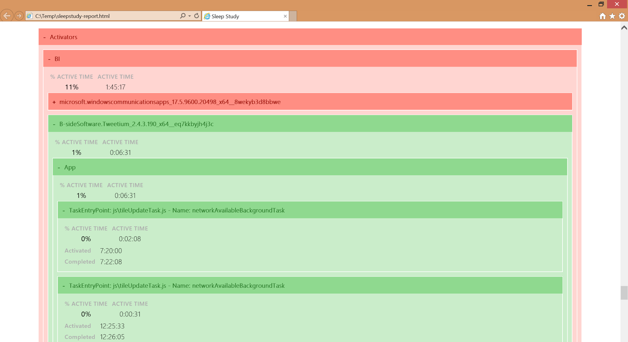
Task: Open Favorites star icon
Action: click(612, 16)
